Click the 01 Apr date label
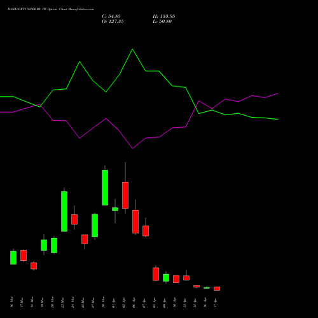The height and width of the screenshot is (318, 318). [x=113, y=302]
